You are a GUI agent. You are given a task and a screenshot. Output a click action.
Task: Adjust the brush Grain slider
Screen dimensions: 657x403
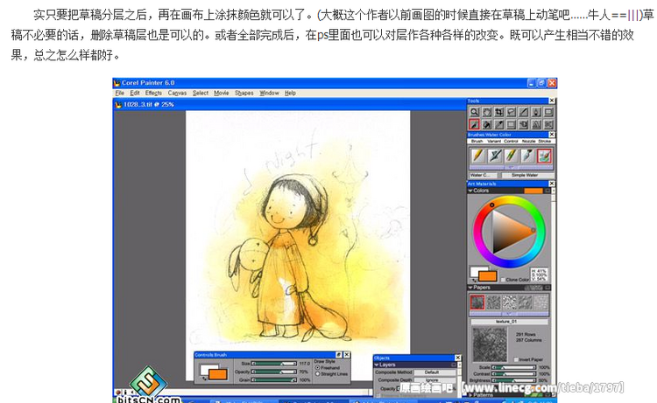(x=273, y=380)
